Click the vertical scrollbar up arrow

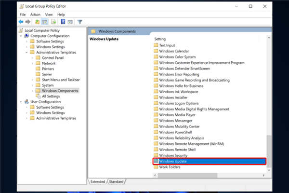click(x=269, y=38)
